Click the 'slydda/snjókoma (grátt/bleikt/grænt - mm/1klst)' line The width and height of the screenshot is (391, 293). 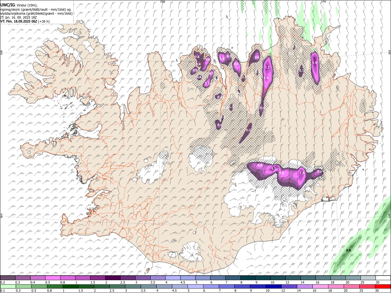[x=36, y=13]
